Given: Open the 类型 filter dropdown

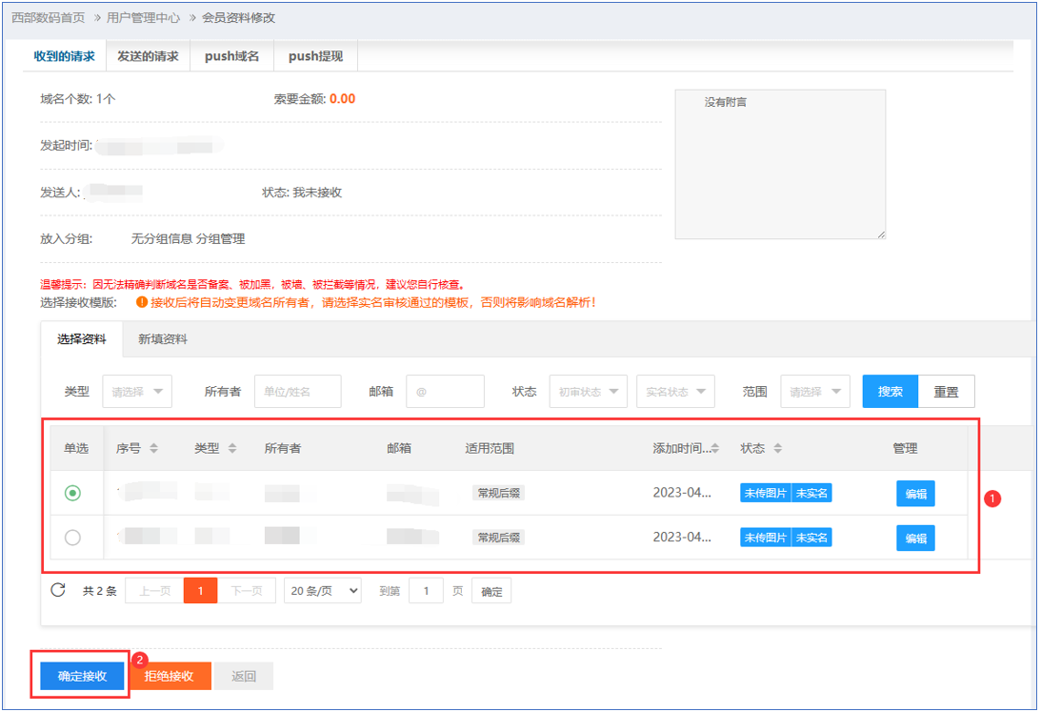Looking at the screenshot, I should point(137,391).
